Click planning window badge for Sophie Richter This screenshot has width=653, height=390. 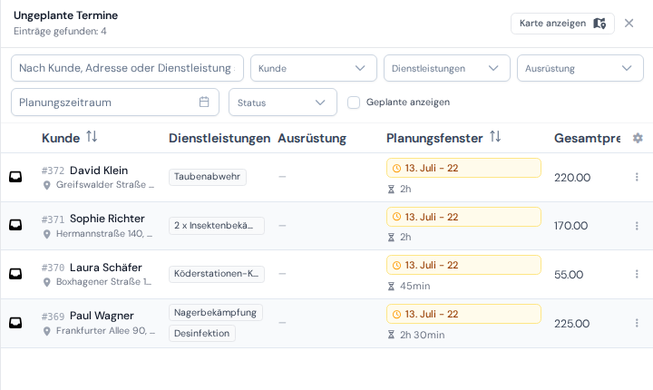[x=463, y=217]
